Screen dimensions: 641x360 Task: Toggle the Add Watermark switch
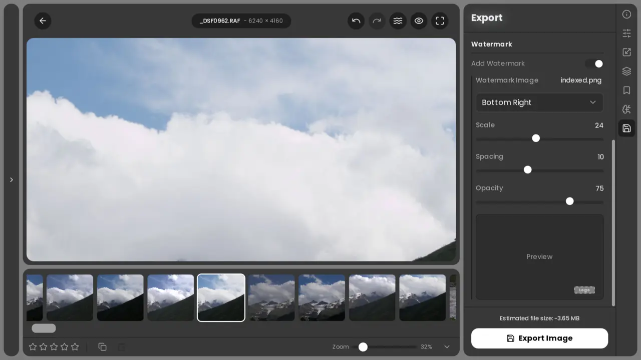594,64
